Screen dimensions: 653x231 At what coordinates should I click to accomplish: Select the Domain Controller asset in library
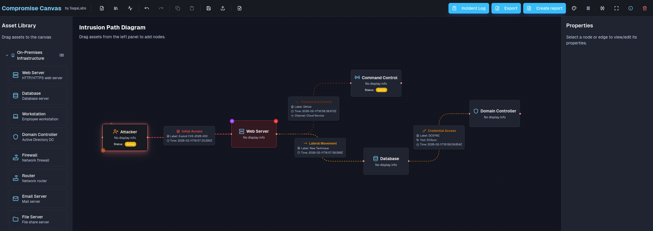click(38, 137)
